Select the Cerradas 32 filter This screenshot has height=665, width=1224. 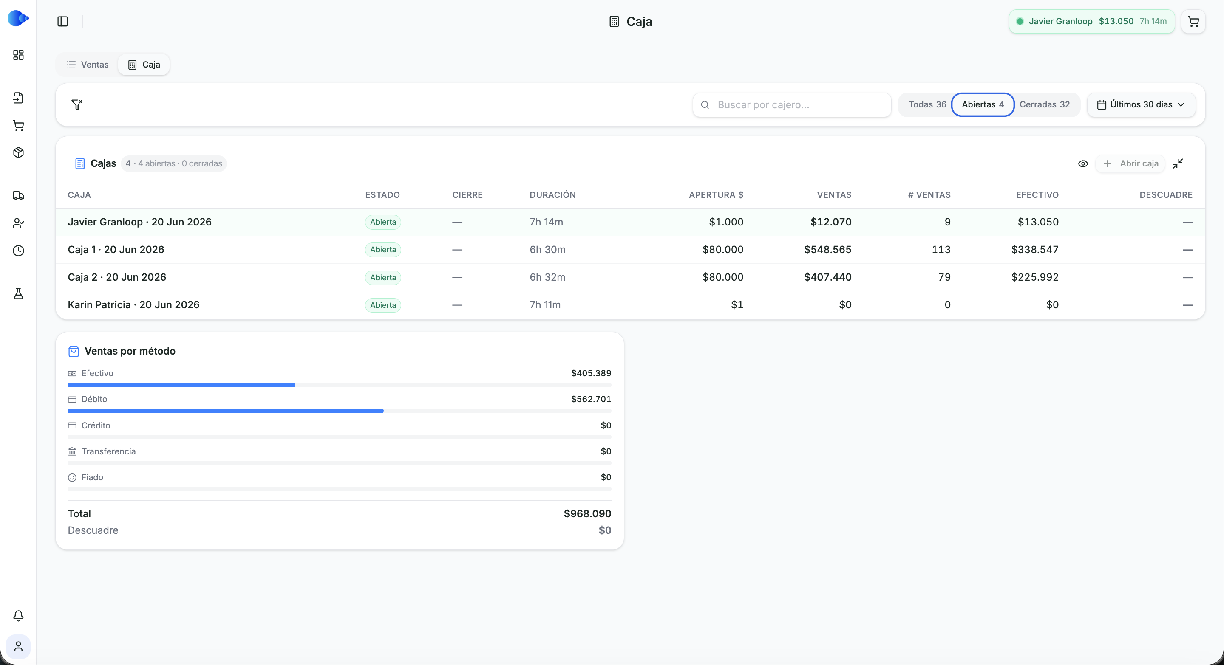point(1044,104)
